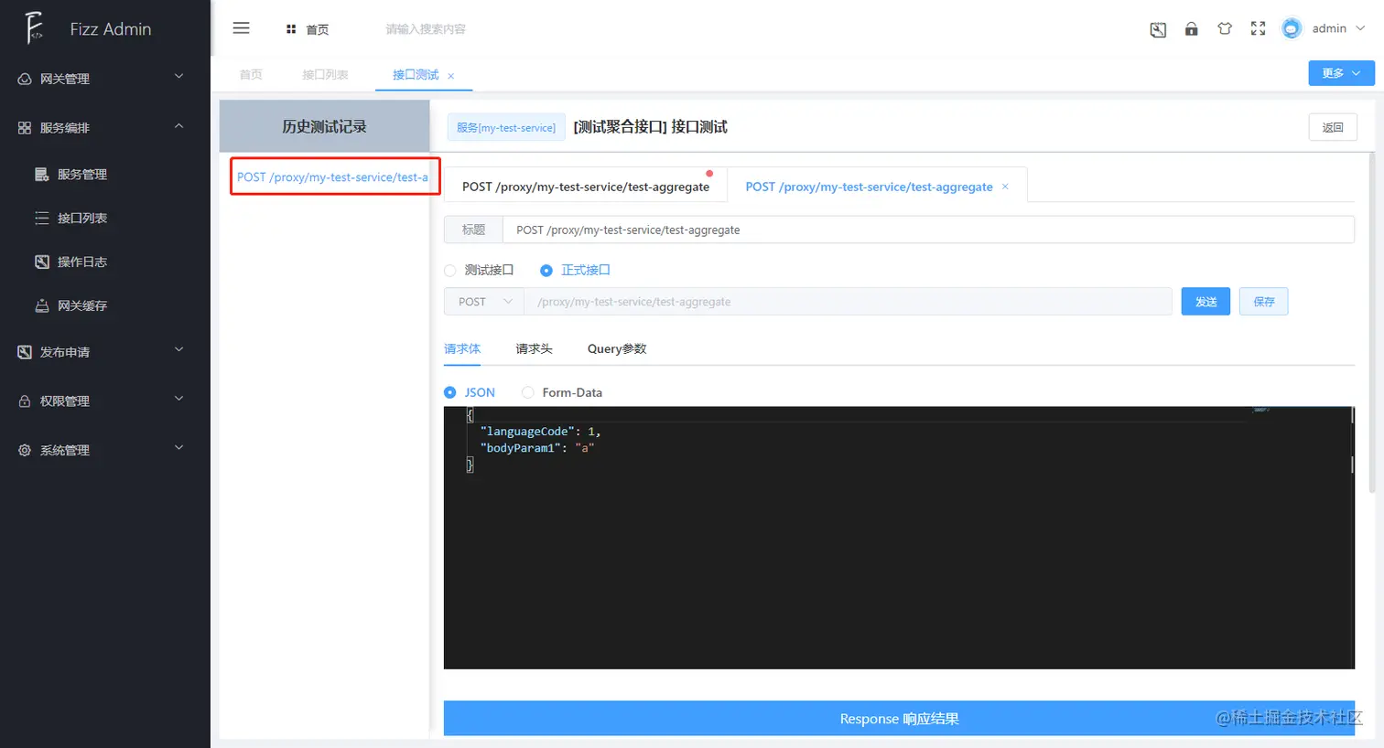The height and width of the screenshot is (748, 1384).
Task: Switch to the 首页 page tab
Action: [251, 75]
